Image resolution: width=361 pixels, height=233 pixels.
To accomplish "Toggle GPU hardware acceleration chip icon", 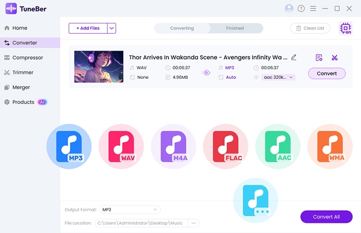I will [x=345, y=28].
